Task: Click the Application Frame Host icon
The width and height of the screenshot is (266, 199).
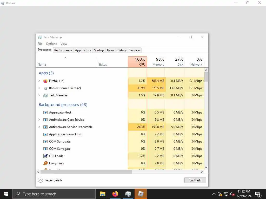Action: click(x=45, y=134)
